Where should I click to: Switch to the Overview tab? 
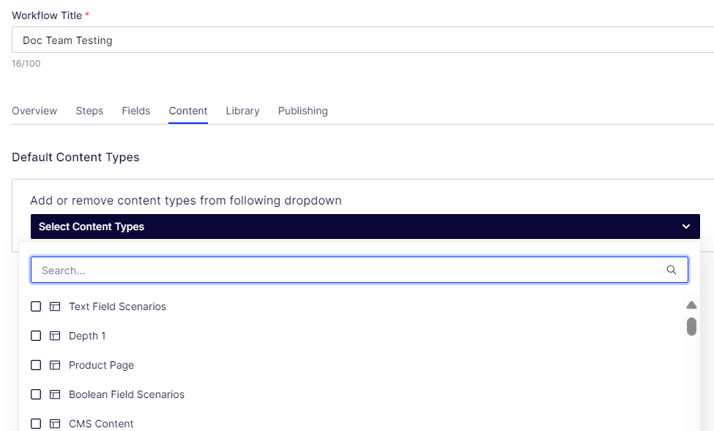tap(34, 111)
